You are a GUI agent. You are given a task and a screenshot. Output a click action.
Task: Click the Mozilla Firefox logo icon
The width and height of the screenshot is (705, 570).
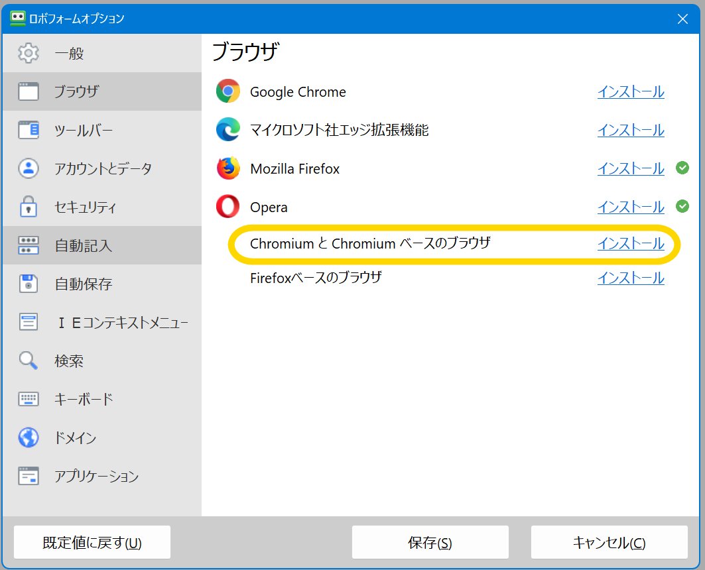click(228, 168)
